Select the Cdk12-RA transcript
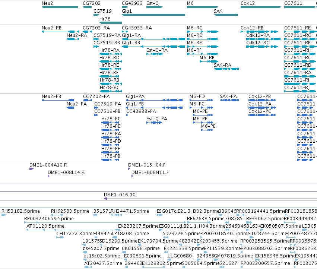This screenshot has width=317, height=269. pyautogui.click(x=264, y=39)
